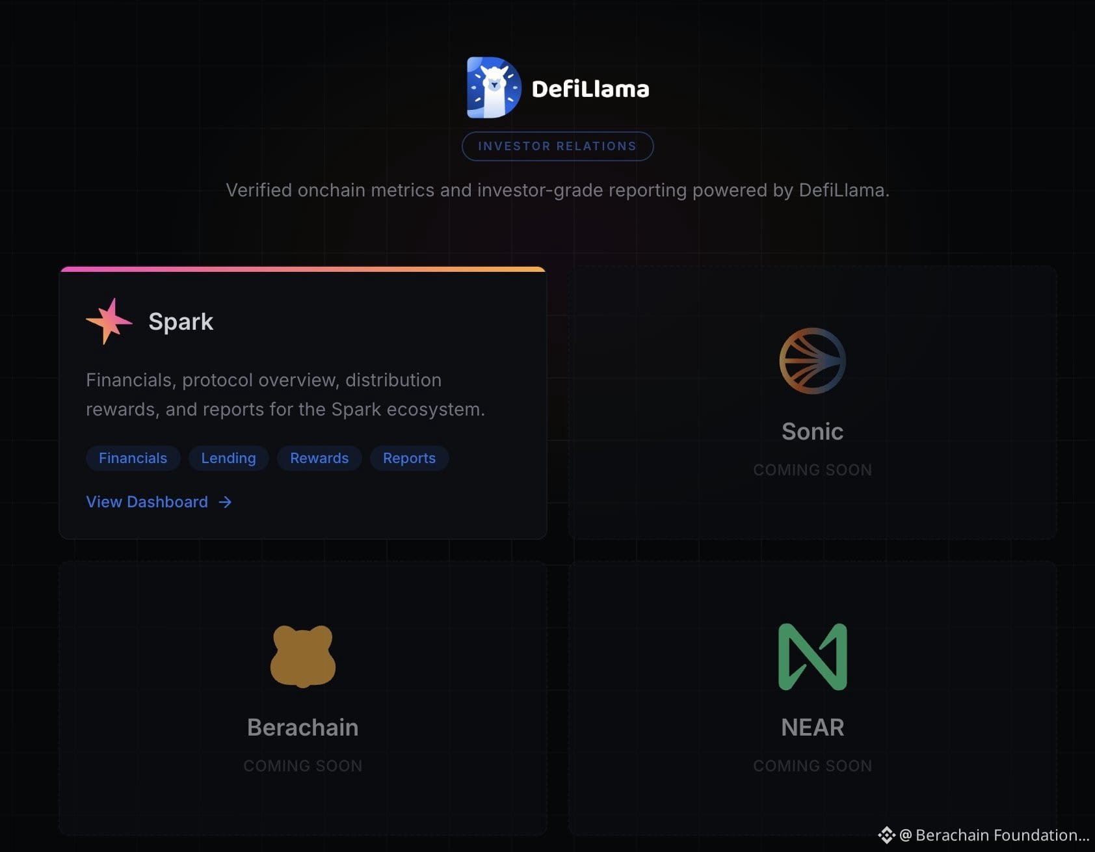This screenshot has height=852, width=1095.
Task: Click Coming Soon label under Berachain
Action: [303, 765]
